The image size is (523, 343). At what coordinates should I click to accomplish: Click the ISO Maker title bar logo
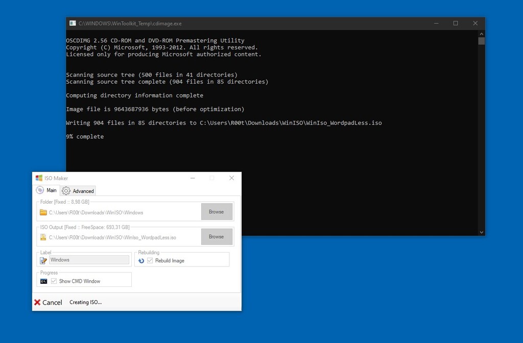click(x=39, y=178)
